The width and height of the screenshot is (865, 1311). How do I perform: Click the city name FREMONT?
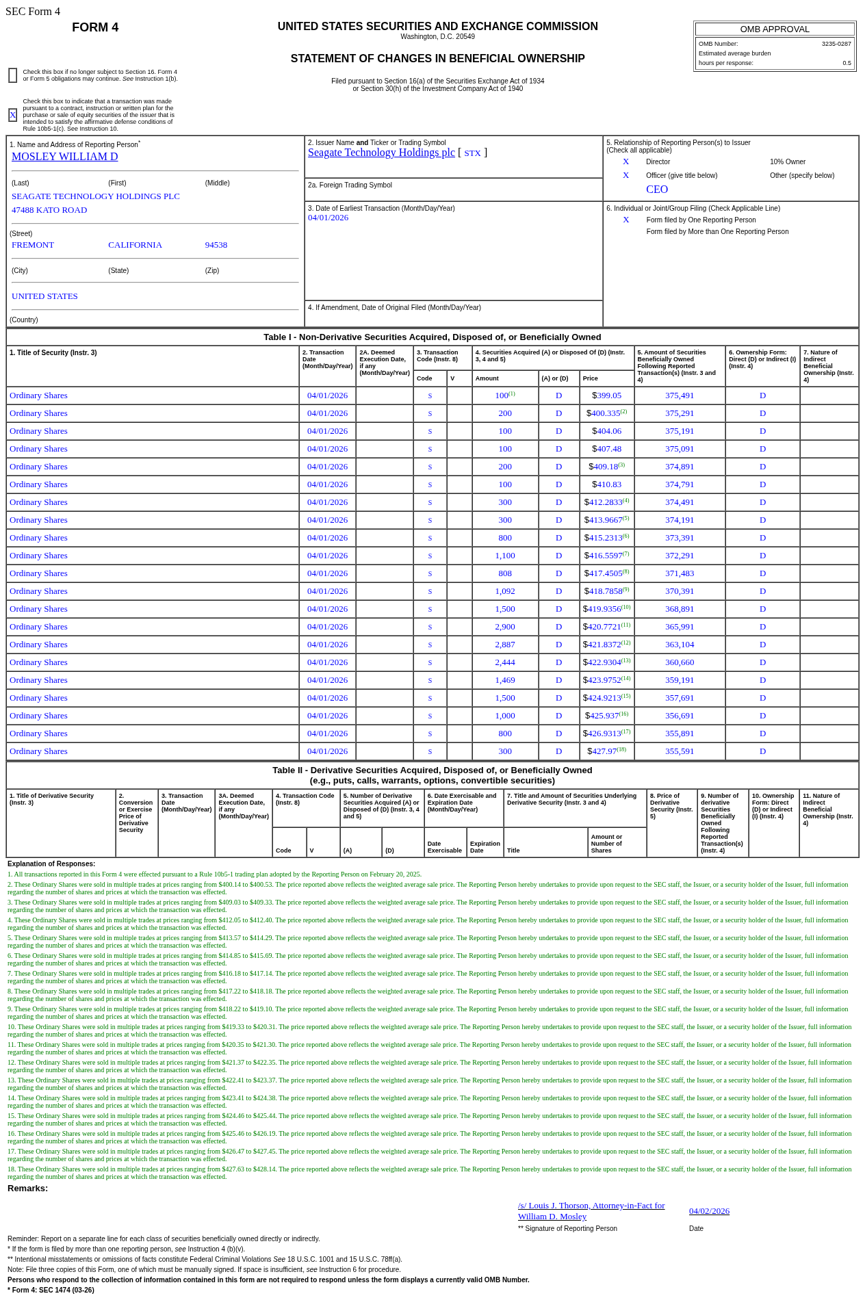(x=33, y=245)
